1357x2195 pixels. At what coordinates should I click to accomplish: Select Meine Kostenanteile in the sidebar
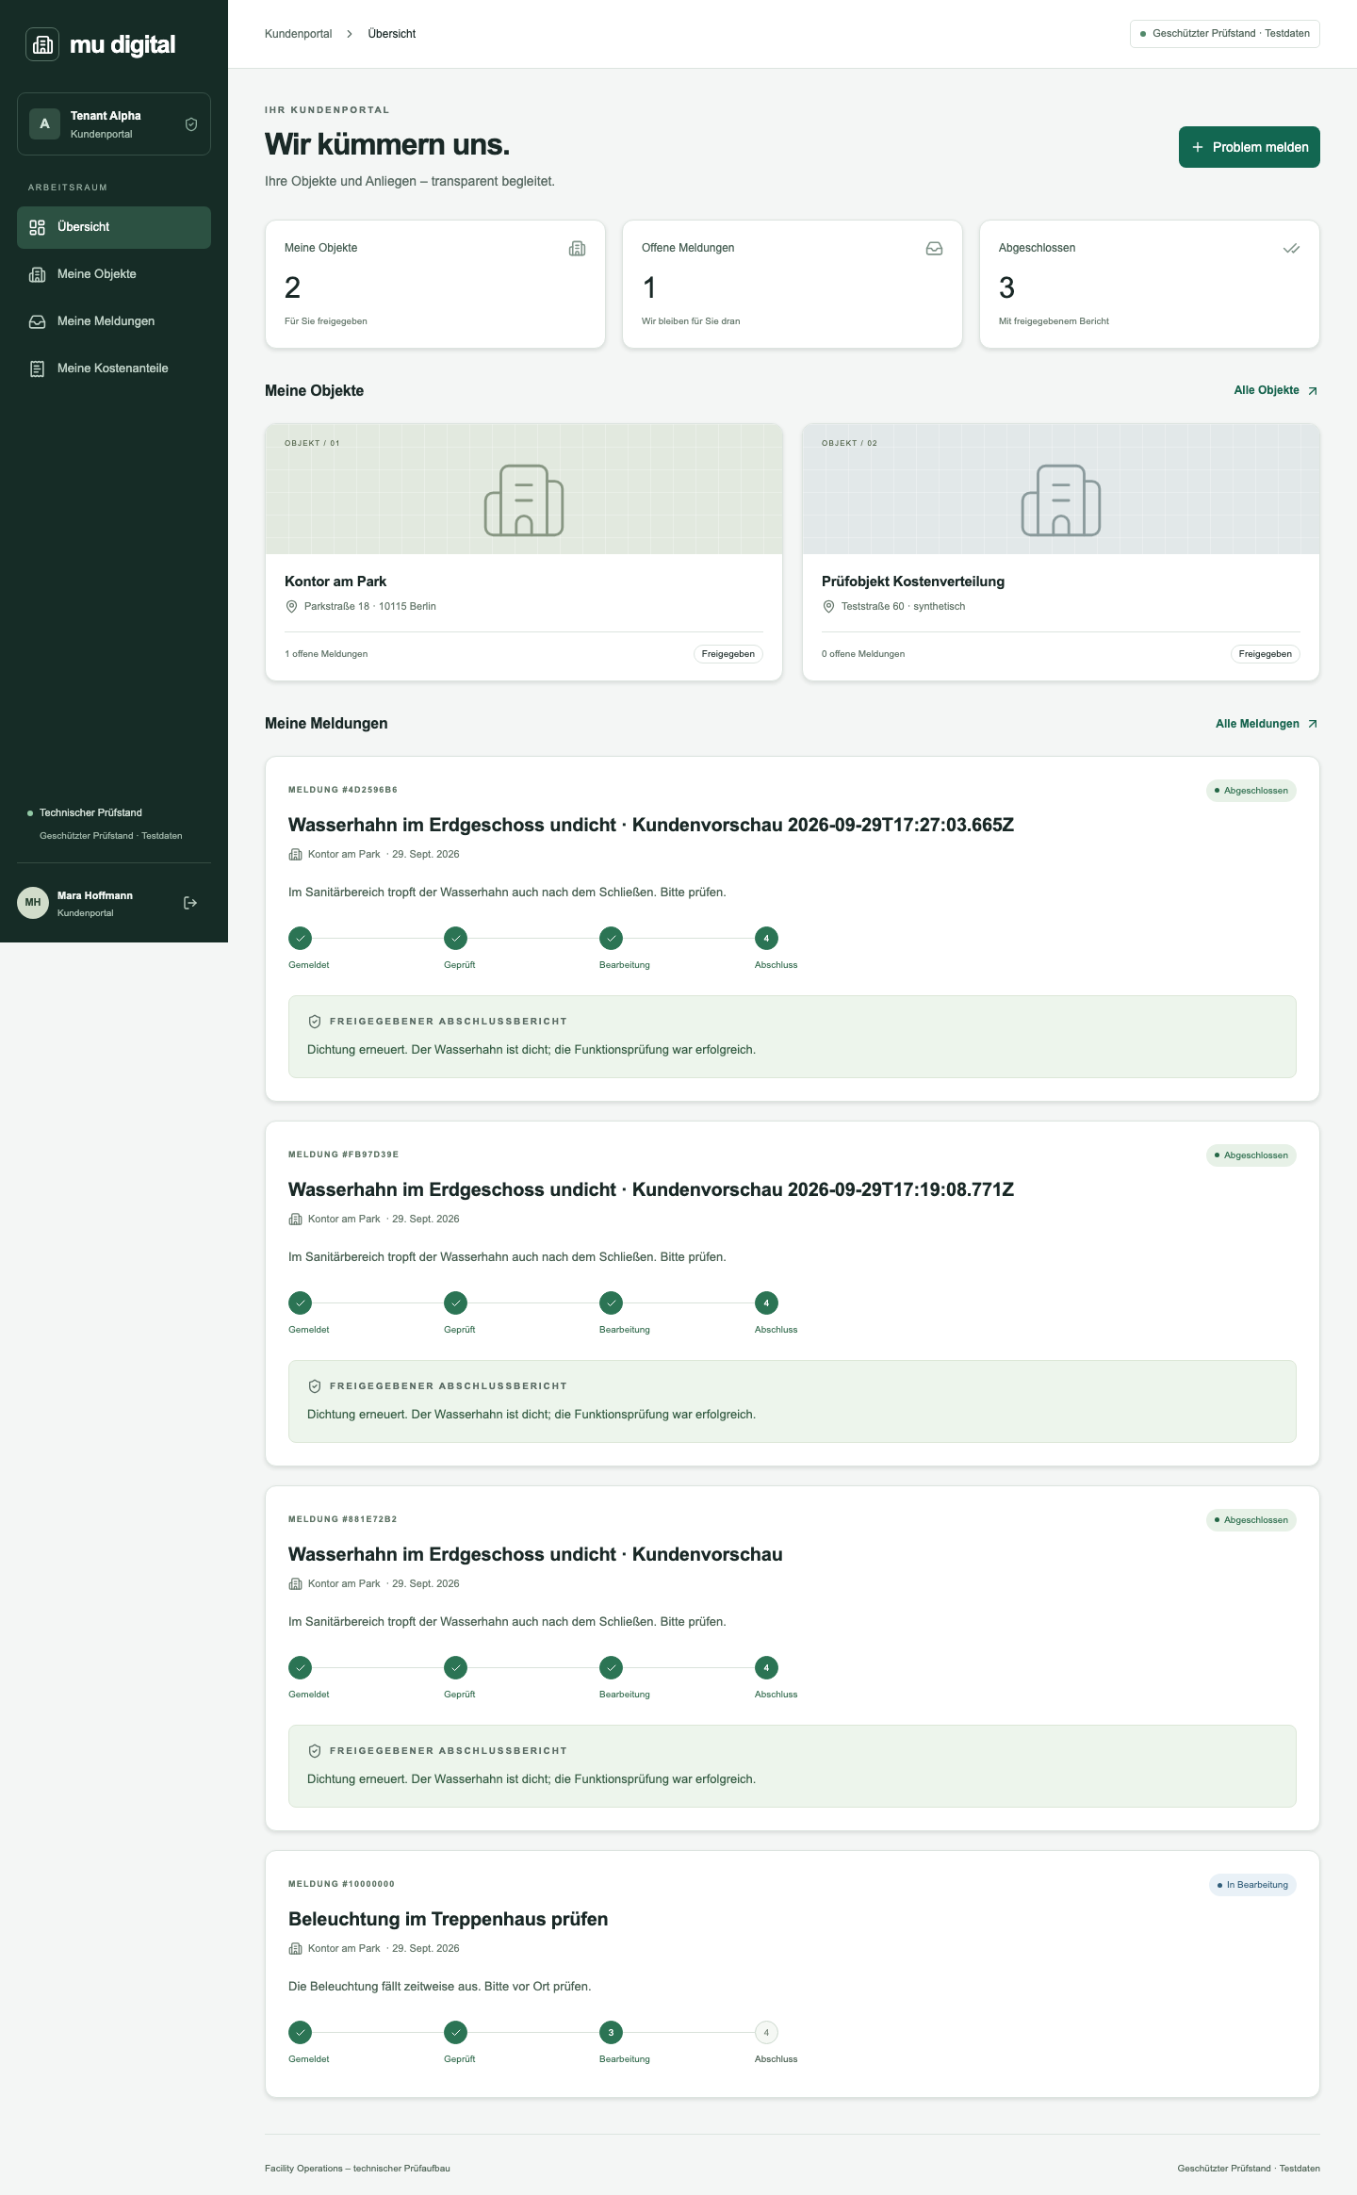[114, 369]
